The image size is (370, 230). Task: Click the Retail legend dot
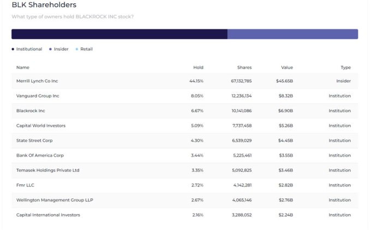77,49
